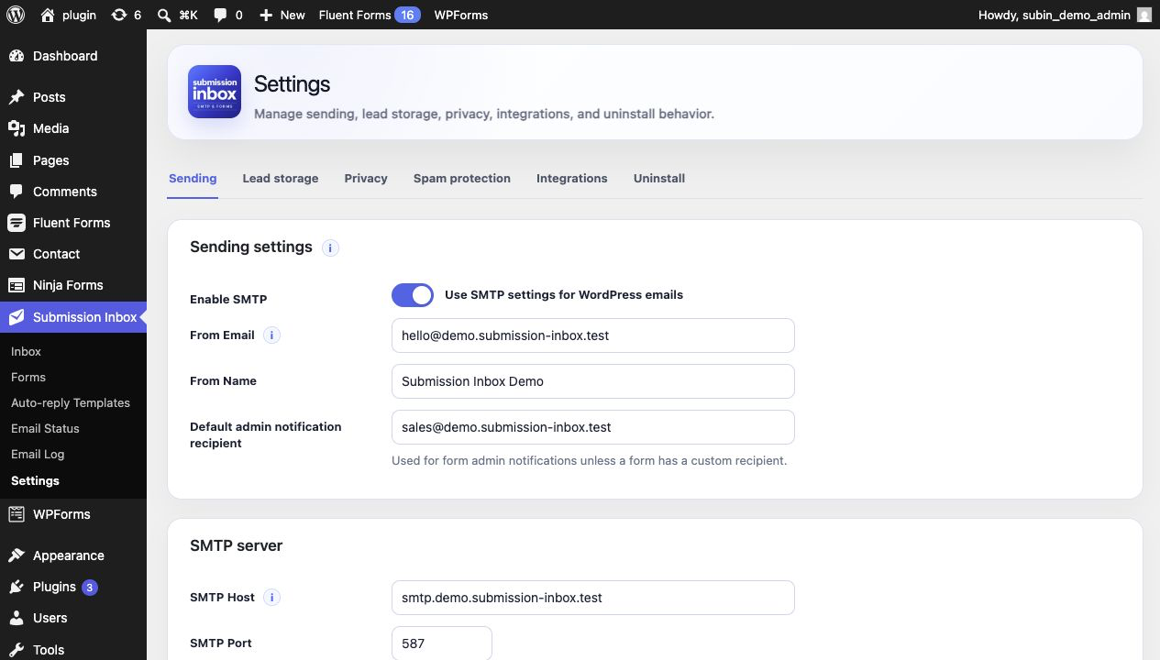Click the Posts pushpin icon

17,97
